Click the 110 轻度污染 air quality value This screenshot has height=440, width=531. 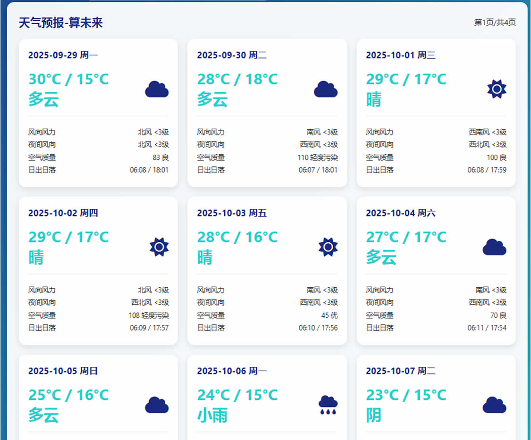tap(318, 158)
